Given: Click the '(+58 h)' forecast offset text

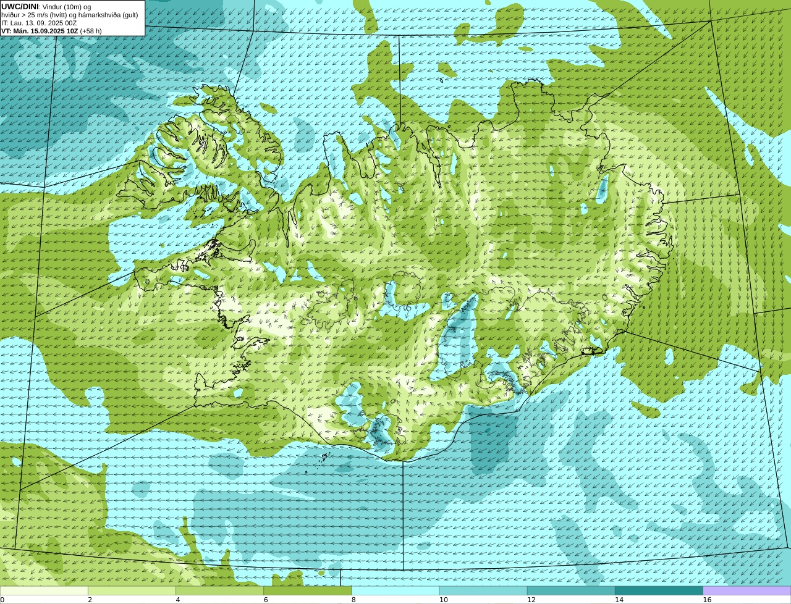Looking at the screenshot, I should 91,31.
